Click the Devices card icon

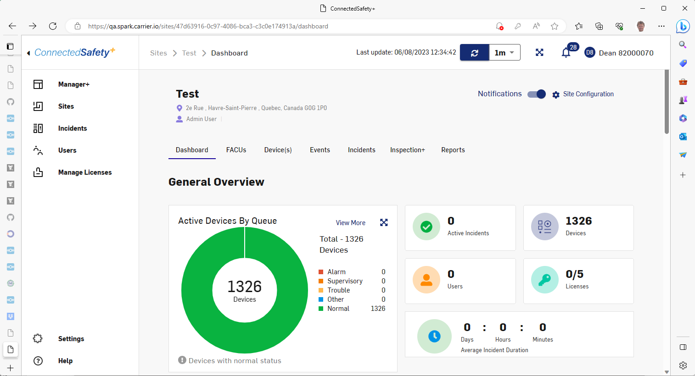545,227
